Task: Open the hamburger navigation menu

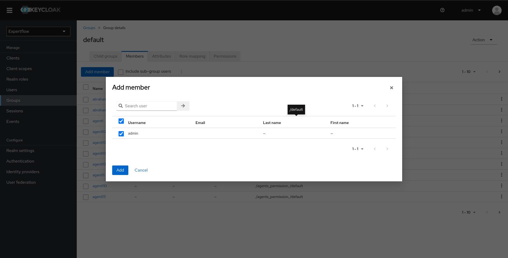Action: [10, 10]
